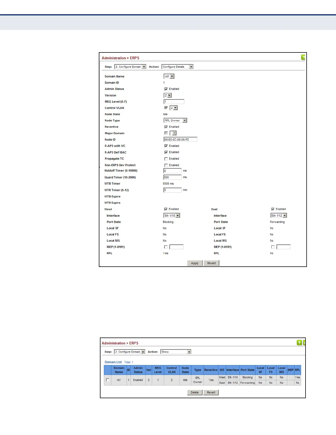
Task: Click the Node ID text field
Action: tap(180, 140)
